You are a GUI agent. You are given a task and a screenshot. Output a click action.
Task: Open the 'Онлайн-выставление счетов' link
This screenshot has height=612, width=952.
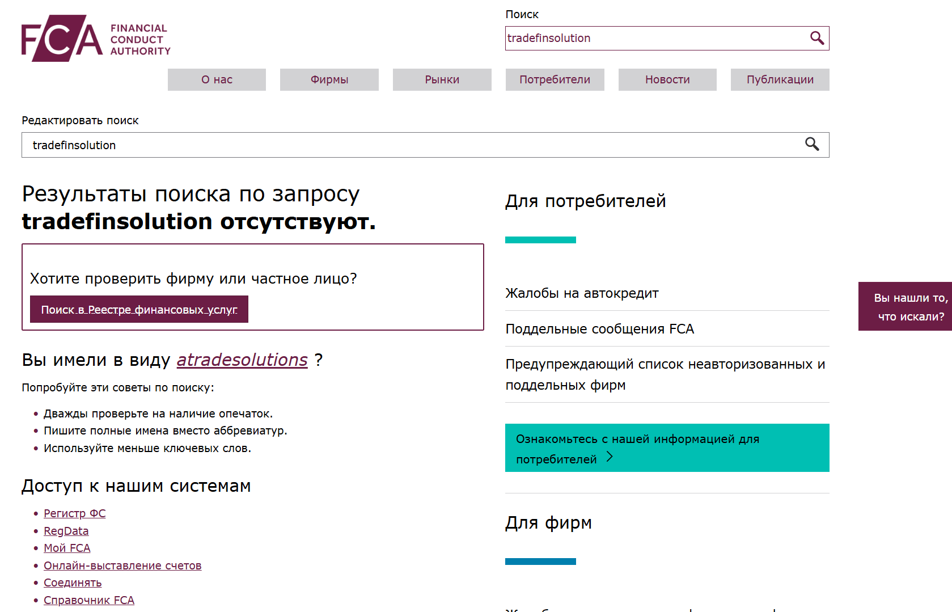pos(122,565)
